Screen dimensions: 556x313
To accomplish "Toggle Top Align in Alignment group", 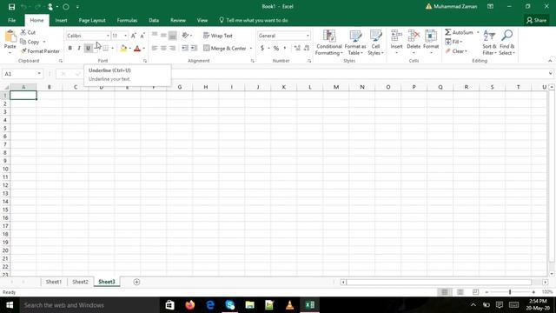I will click(x=155, y=35).
